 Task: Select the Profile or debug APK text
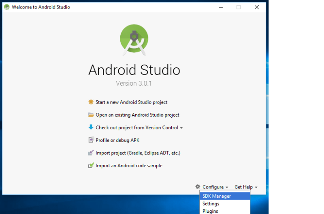pos(117,140)
